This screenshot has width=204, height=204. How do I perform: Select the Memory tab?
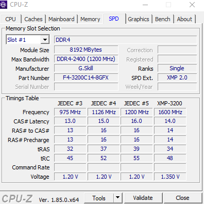tap(90, 19)
